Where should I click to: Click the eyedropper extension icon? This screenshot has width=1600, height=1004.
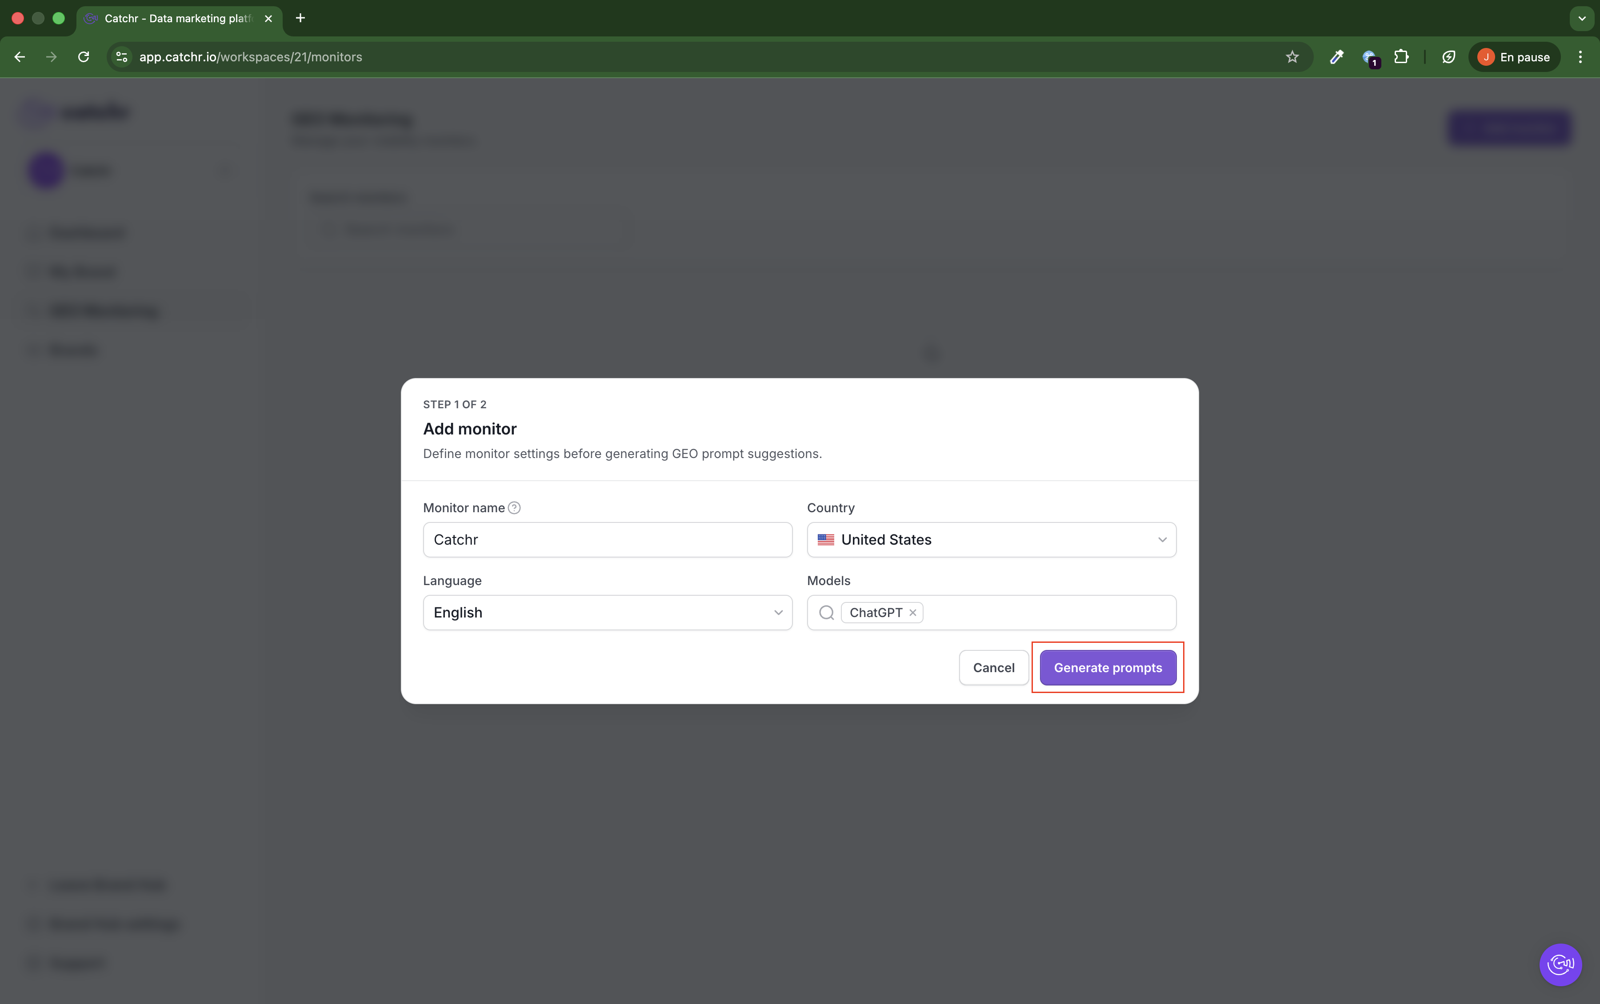point(1336,57)
